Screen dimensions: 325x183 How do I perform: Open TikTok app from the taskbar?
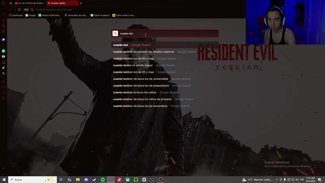click(x=119, y=180)
